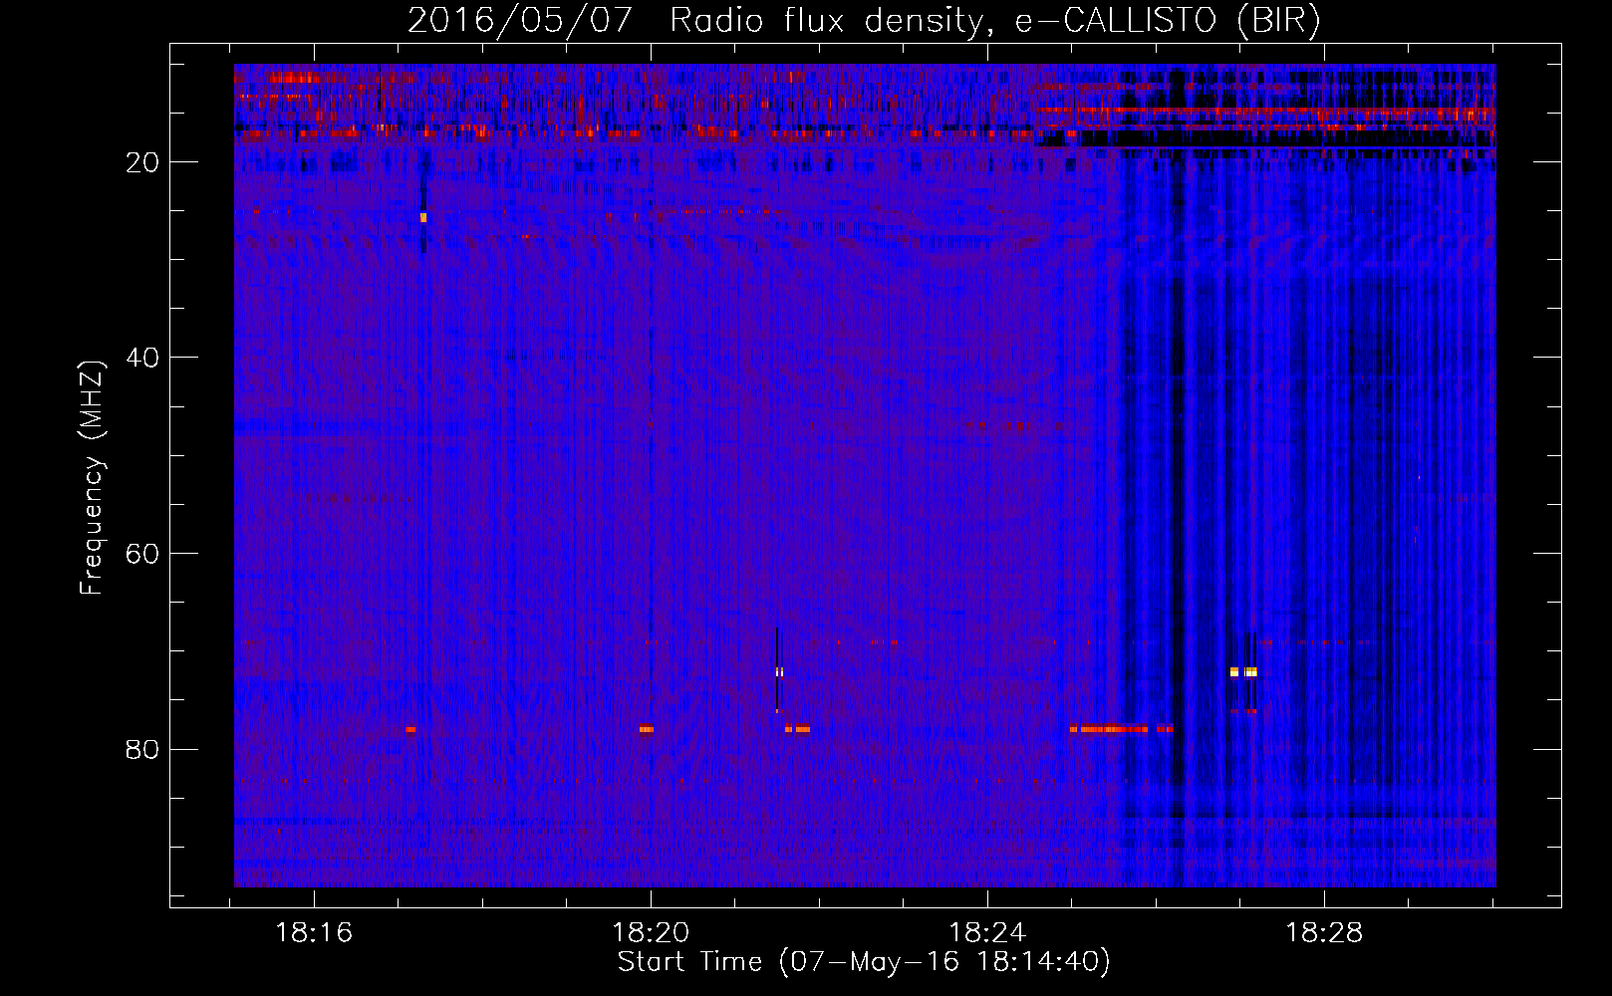The image size is (1612, 996).
Task: Click the '60' frequency tick label
Action: coord(142,554)
